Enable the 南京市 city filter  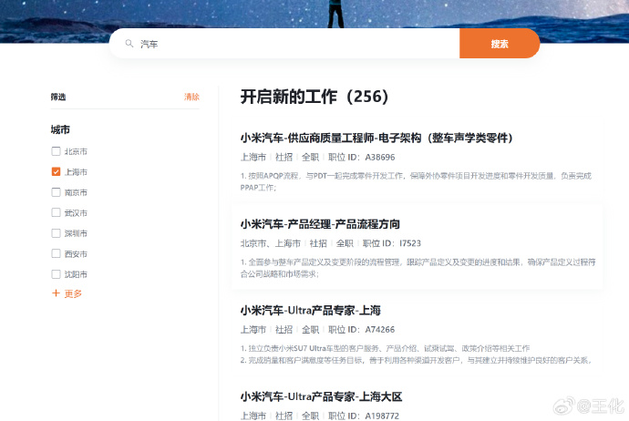57,192
